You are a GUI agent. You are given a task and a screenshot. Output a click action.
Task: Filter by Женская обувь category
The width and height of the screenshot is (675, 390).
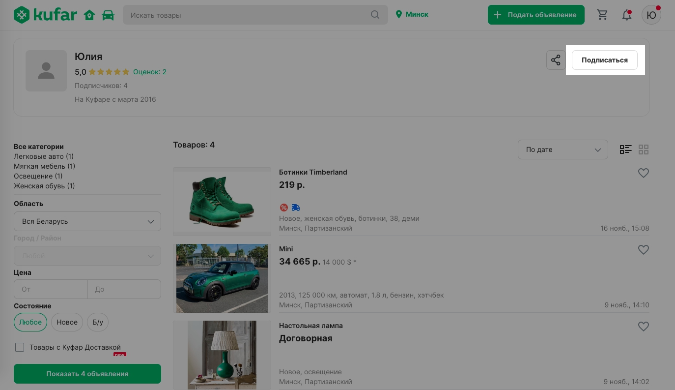point(44,186)
